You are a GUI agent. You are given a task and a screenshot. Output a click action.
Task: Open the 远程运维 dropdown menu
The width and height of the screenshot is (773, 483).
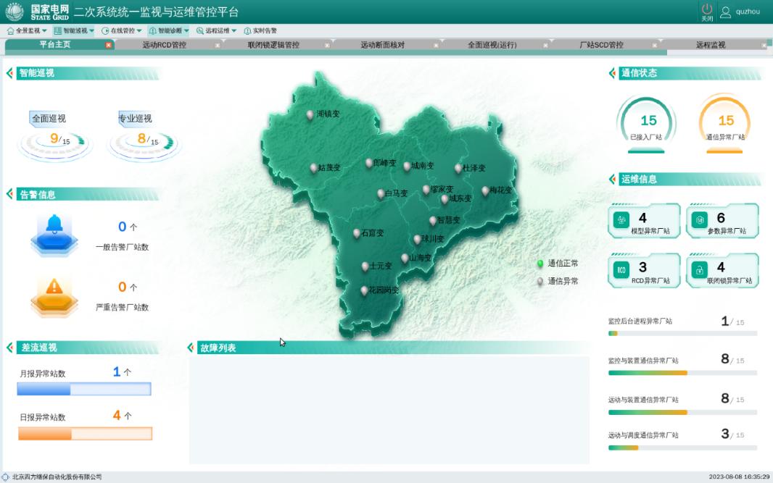pos(216,31)
